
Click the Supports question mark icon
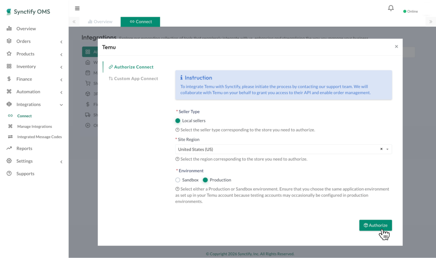(9, 173)
